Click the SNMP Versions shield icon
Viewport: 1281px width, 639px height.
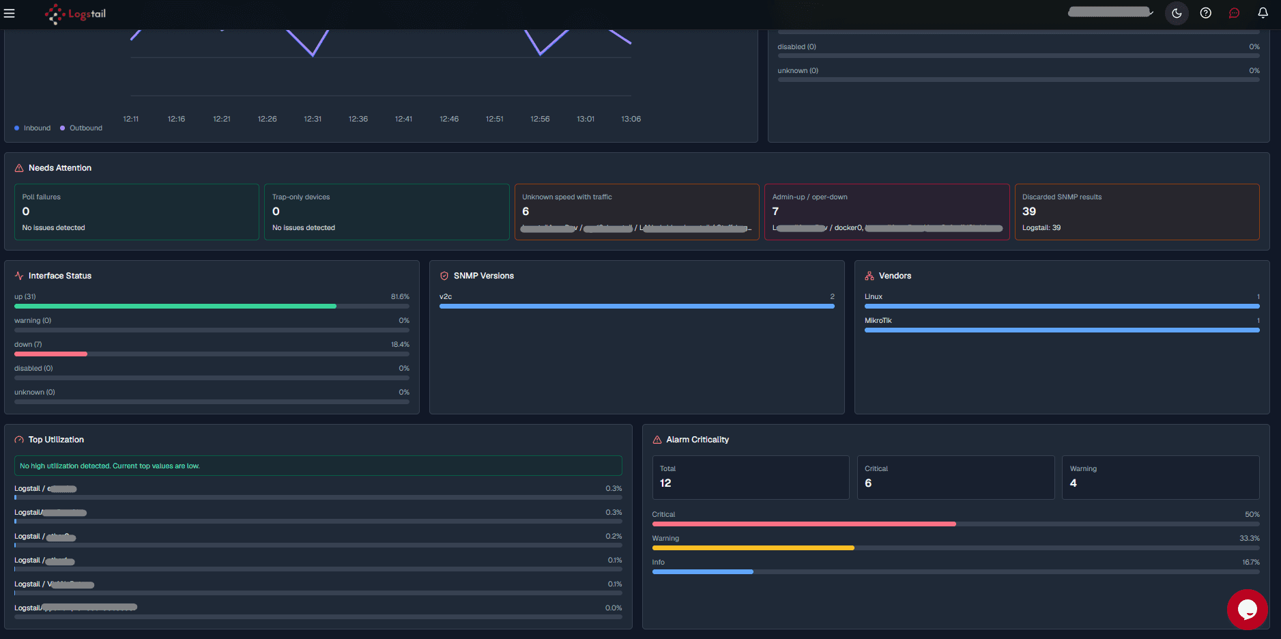[444, 276]
